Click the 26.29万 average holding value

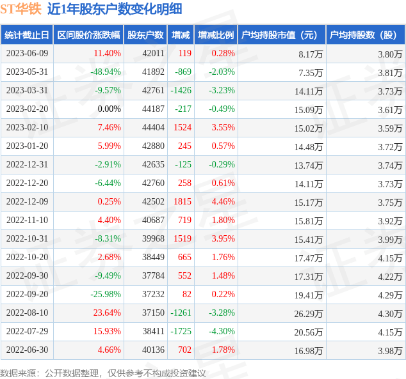pyautogui.click(x=309, y=313)
